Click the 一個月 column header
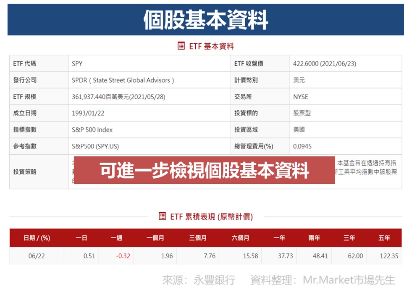Screen dimensions: 404x293 155,238
